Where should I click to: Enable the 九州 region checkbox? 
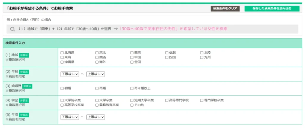coord(202,57)
